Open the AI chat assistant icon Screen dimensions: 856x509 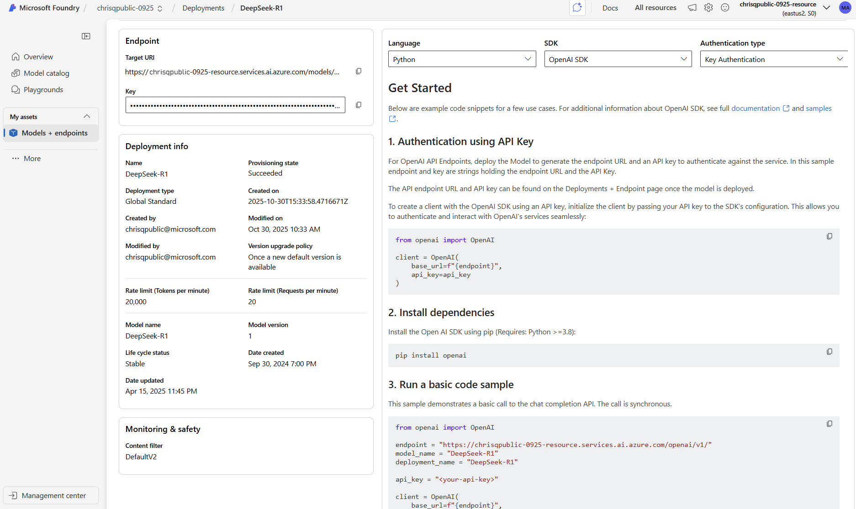pyautogui.click(x=577, y=8)
